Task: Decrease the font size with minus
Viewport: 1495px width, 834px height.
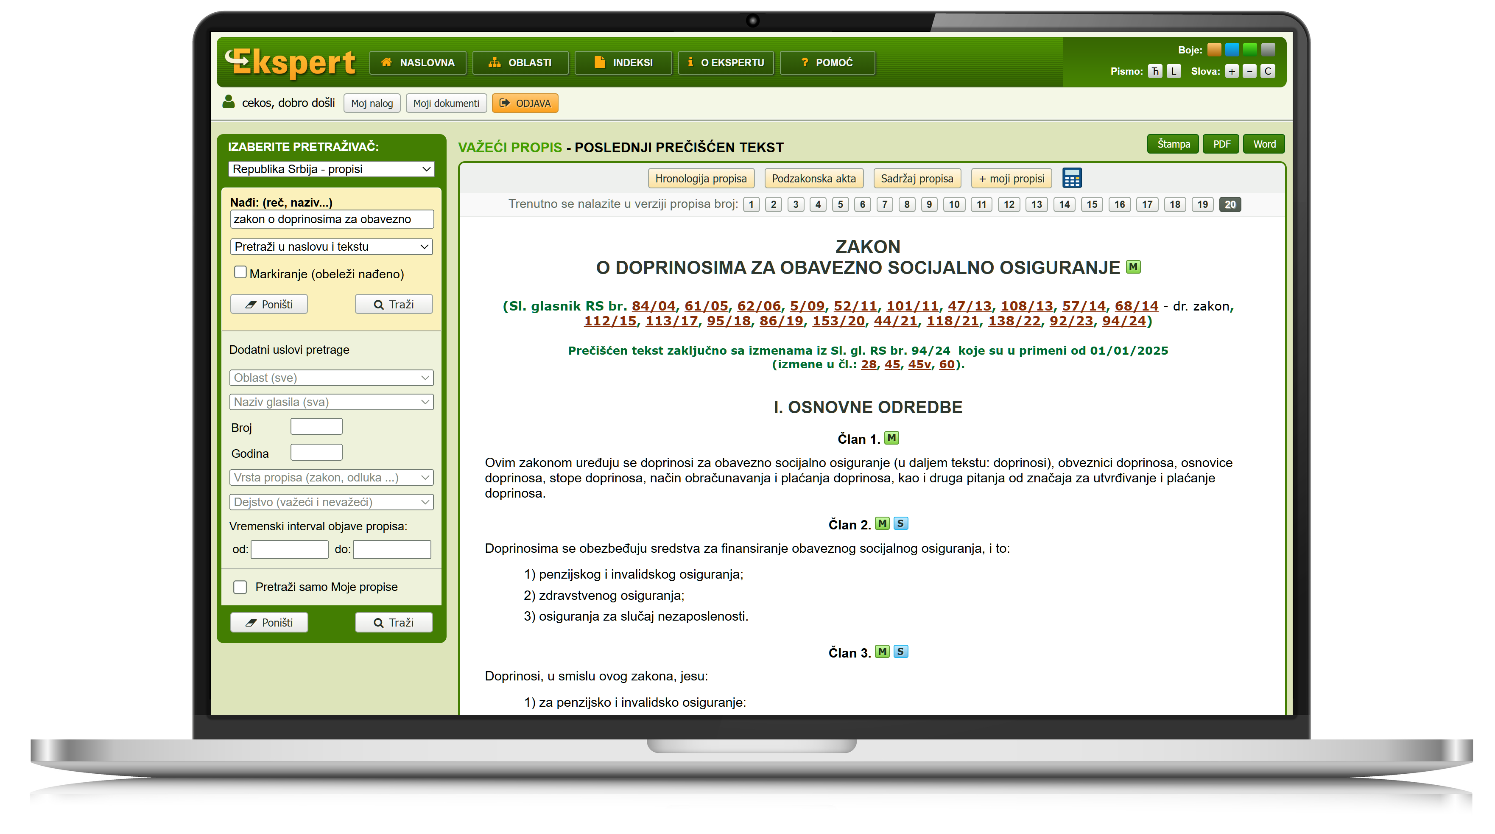Action: pos(1249,71)
